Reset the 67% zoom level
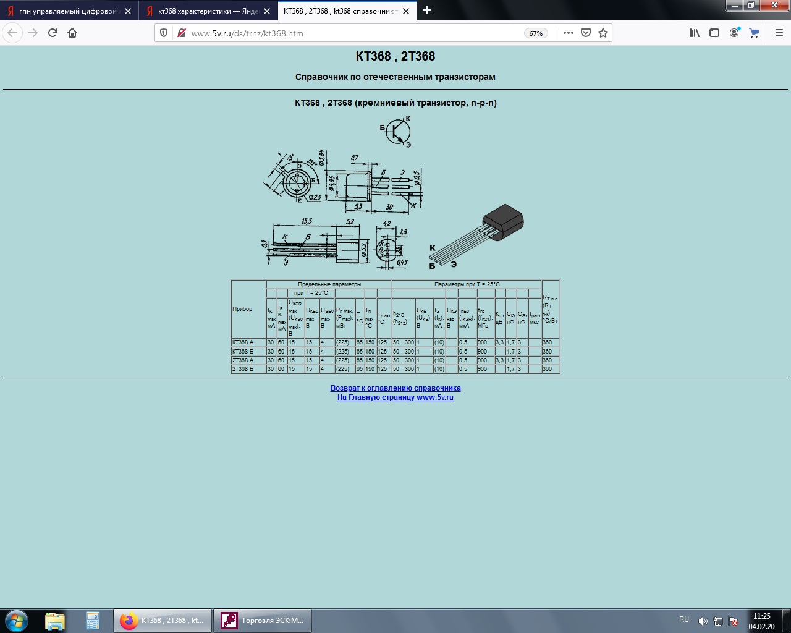791x633 pixels. (x=536, y=33)
